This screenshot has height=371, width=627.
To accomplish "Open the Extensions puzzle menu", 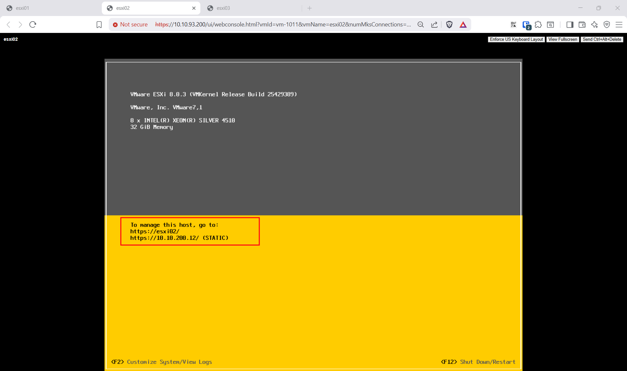I will coord(538,24).
